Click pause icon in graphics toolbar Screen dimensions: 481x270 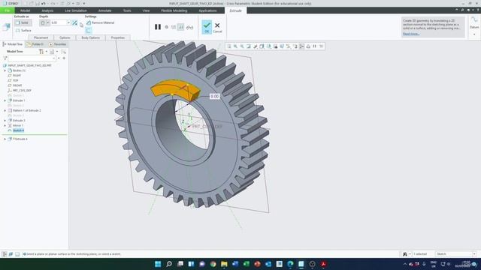(314, 46)
